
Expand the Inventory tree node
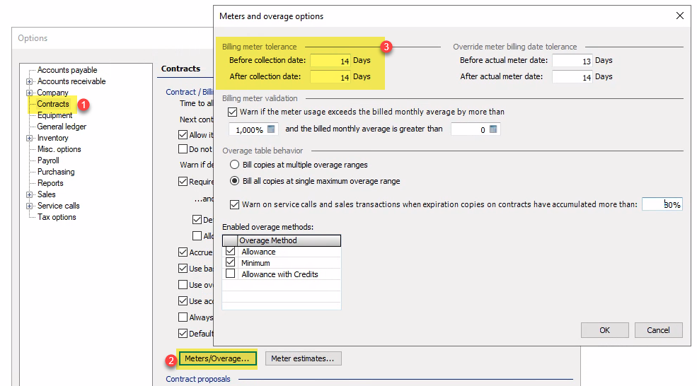coord(29,138)
